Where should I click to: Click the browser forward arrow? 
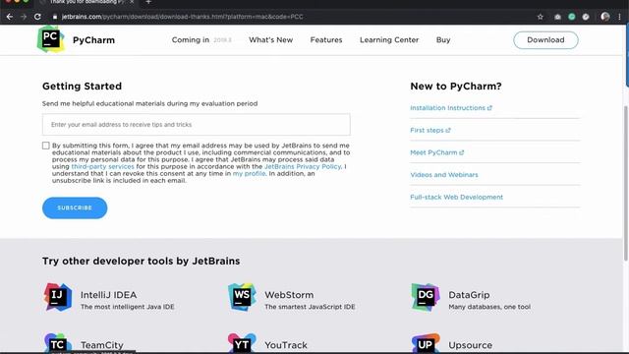(x=24, y=17)
